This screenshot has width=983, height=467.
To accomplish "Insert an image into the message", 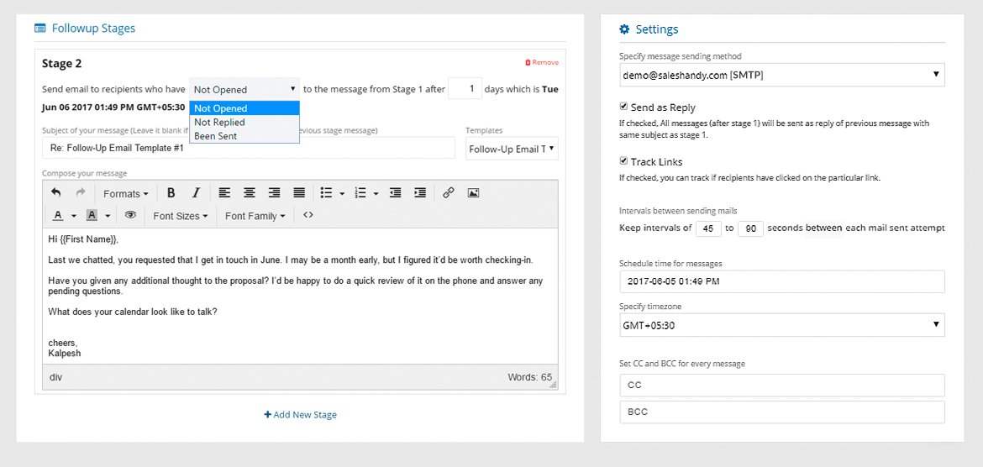I will coord(473,193).
